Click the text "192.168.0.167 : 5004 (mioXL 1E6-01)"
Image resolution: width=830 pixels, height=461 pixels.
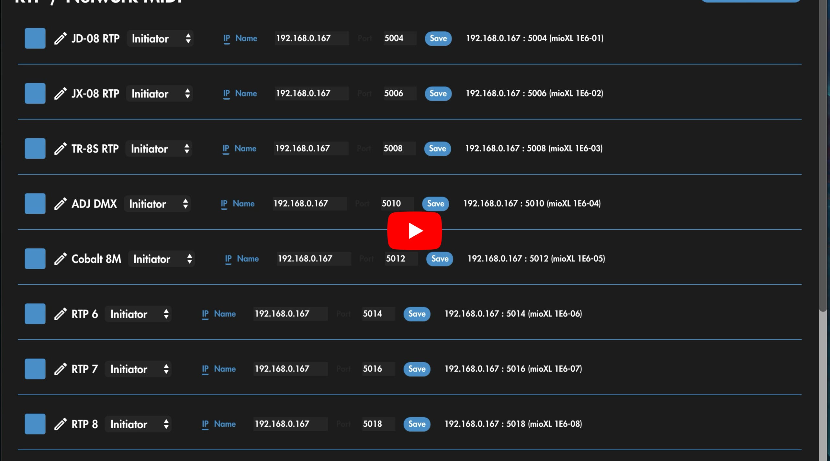pos(534,38)
